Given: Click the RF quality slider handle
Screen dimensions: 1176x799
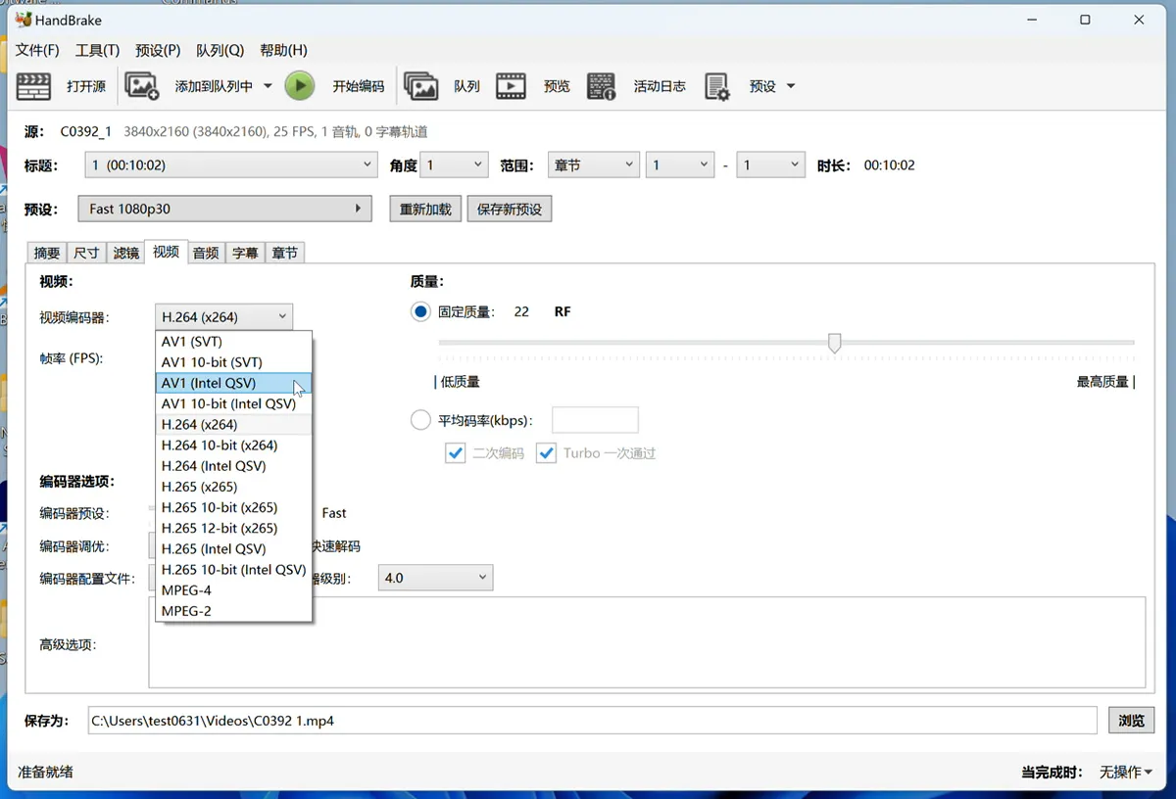Looking at the screenshot, I should pyautogui.click(x=835, y=343).
